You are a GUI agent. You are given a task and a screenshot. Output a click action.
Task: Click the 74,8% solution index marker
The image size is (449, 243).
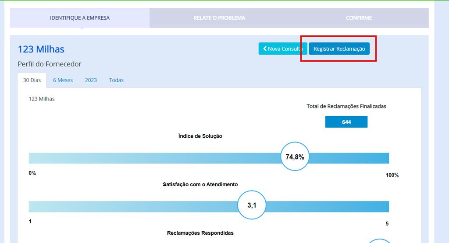point(295,156)
